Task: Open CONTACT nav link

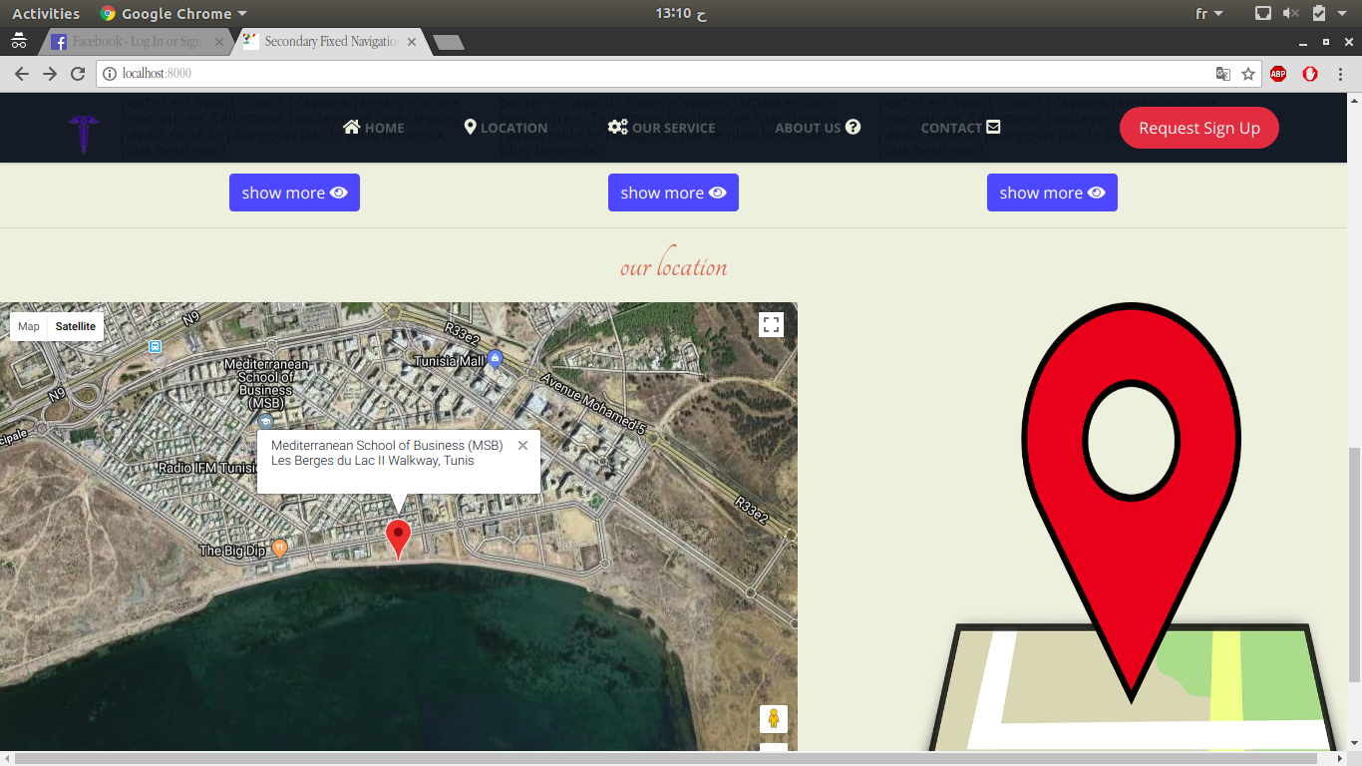Action: (x=960, y=128)
